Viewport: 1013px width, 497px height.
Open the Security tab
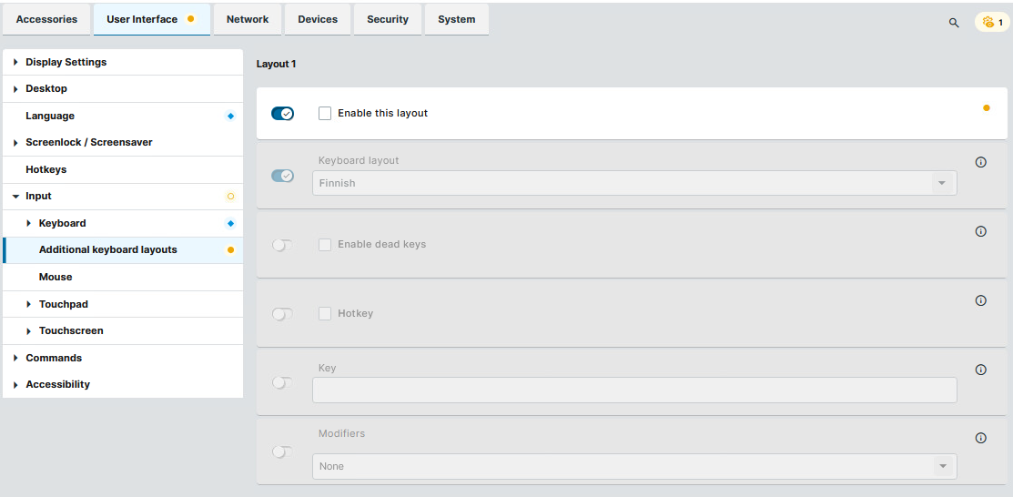388,19
